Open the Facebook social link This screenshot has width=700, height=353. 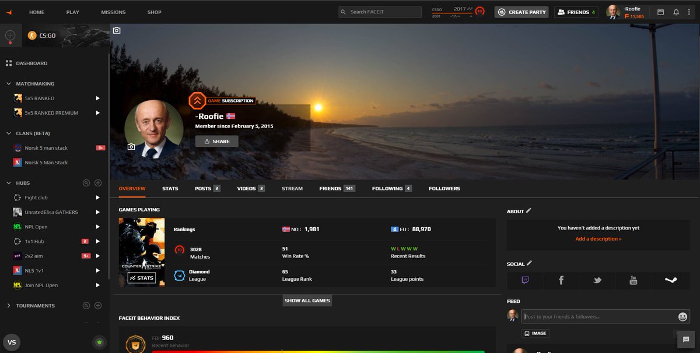561,280
